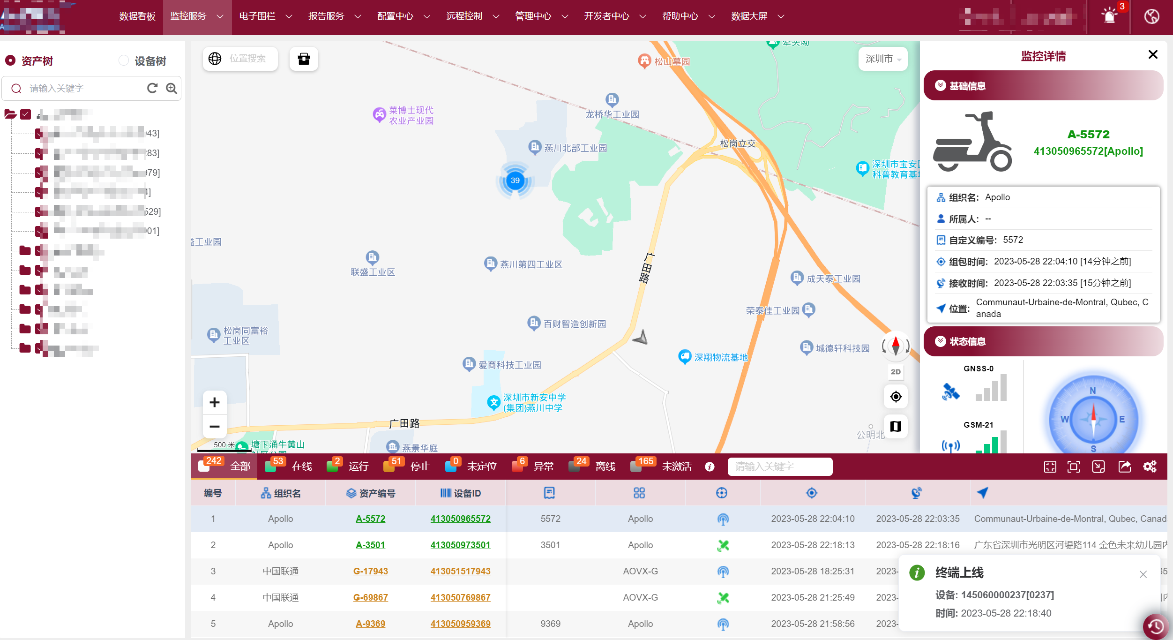This screenshot has width=1173, height=640.
Task: Switch map to 2D view
Action: [x=896, y=372]
